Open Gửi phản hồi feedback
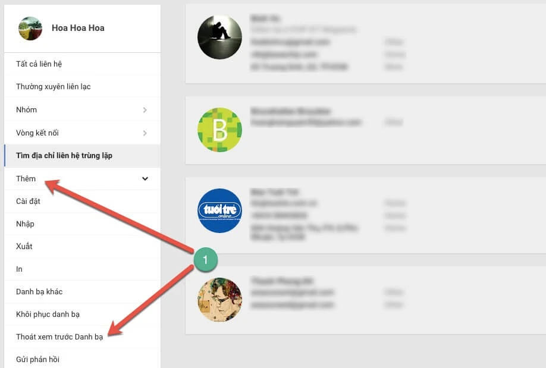 [82, 359]
